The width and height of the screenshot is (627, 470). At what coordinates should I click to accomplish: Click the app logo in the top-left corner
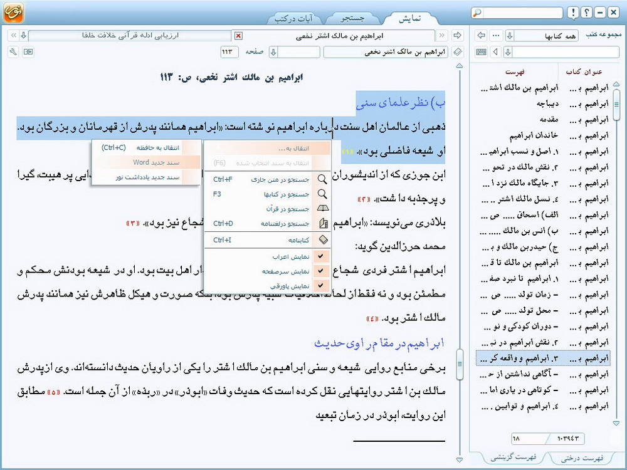point(14,13)
